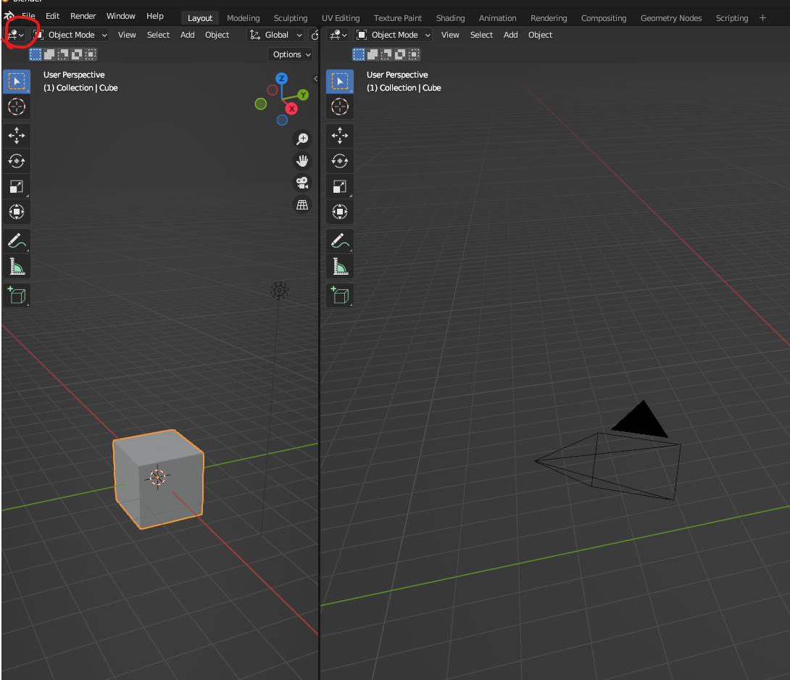This screenshot has width=790, height=680.
Task: Switch to Modeling workspace tab
Action: click(x=244, y=18)
